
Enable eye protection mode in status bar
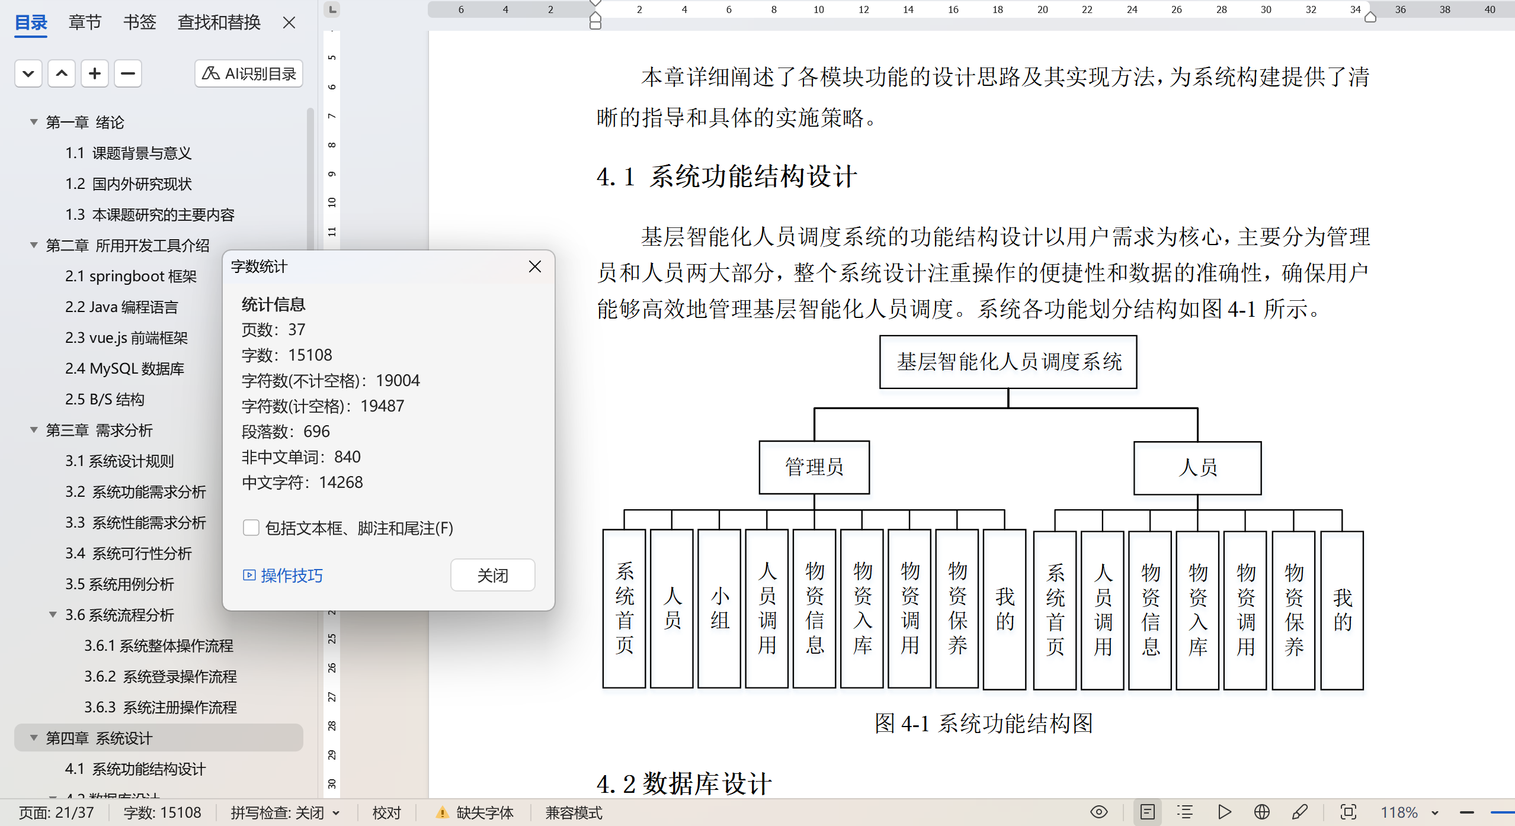click(1098, 812)
